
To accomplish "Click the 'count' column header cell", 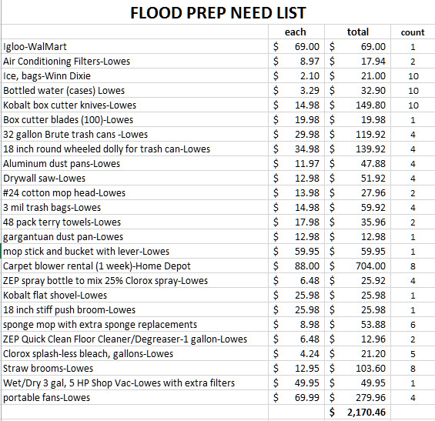I will (x=413, y=32).
